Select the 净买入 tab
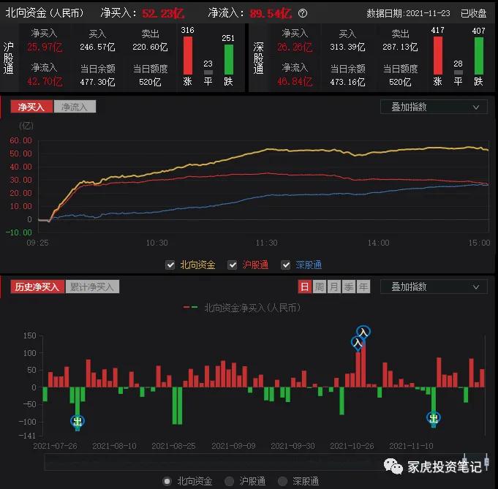Screen dimensions: 498x489 [31, 107]
